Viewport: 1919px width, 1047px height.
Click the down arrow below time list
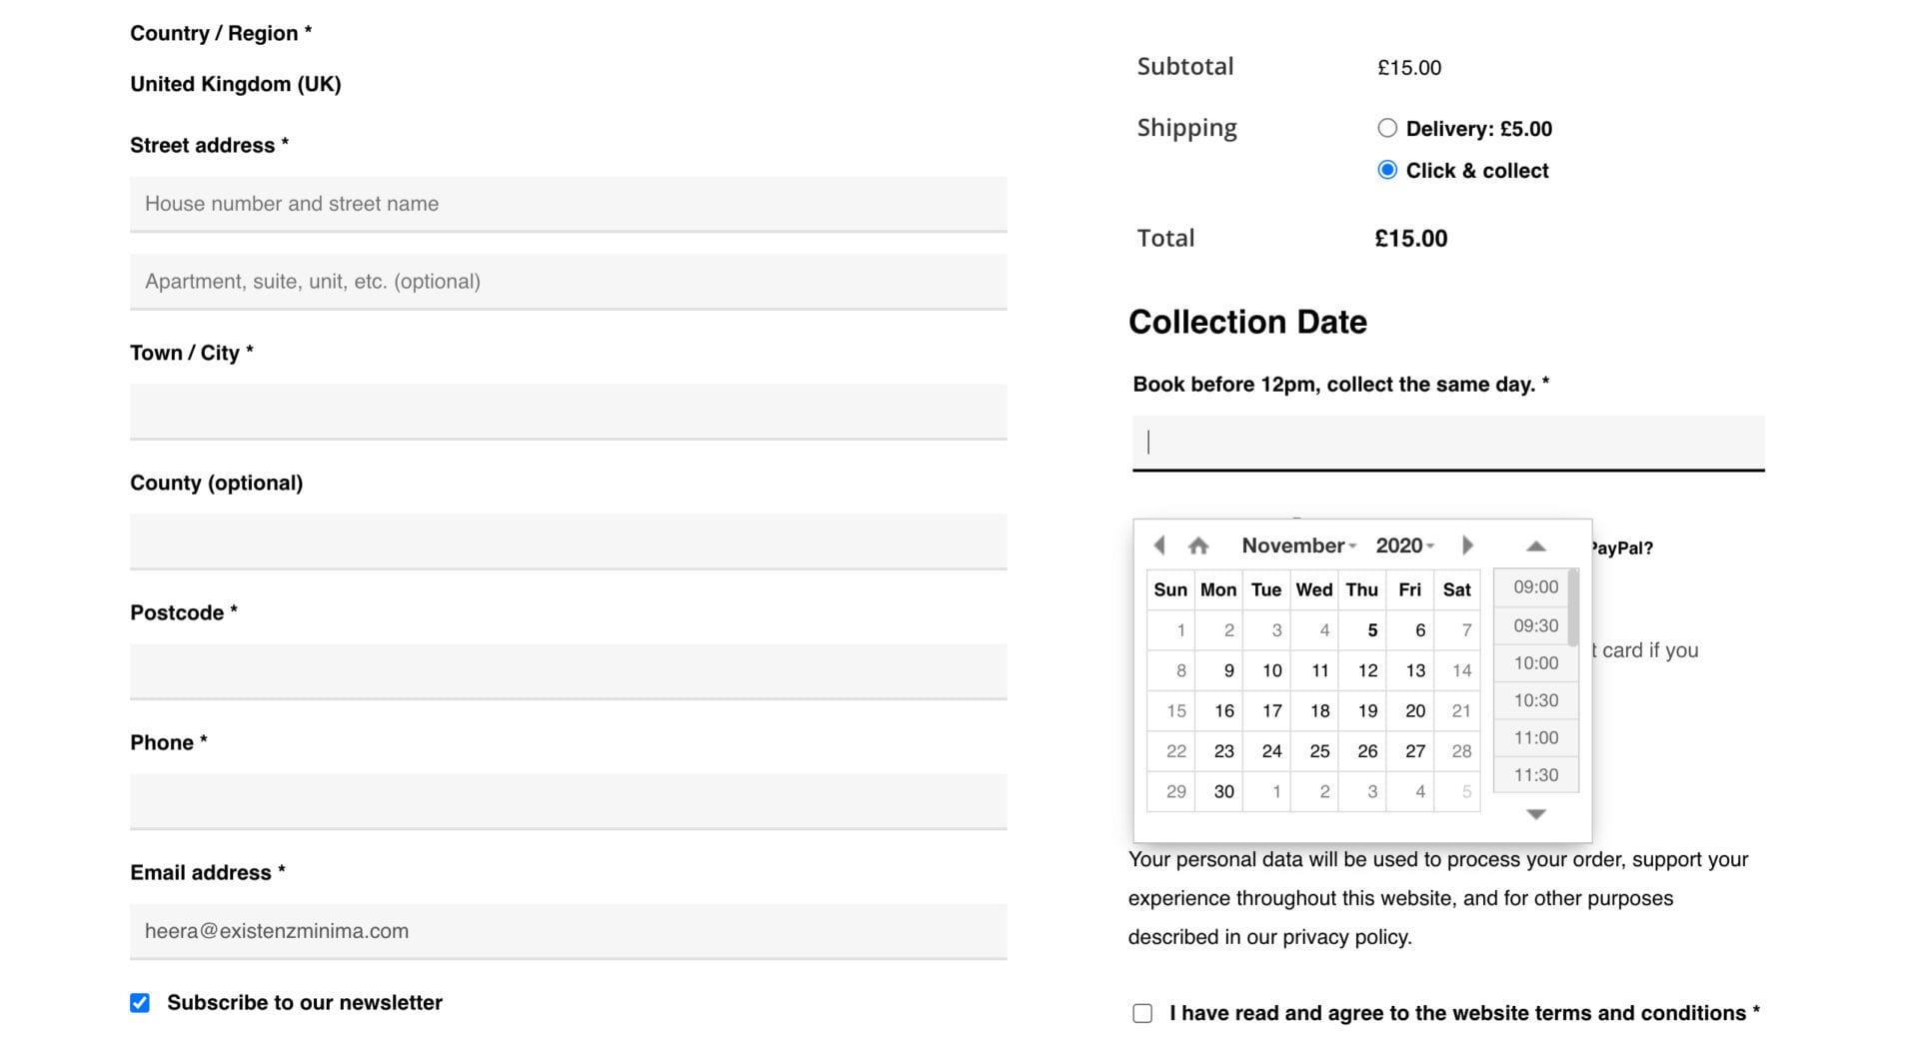coord(1536,814)
